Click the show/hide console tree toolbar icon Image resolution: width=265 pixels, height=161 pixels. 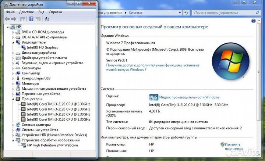[x=22, y=19]
